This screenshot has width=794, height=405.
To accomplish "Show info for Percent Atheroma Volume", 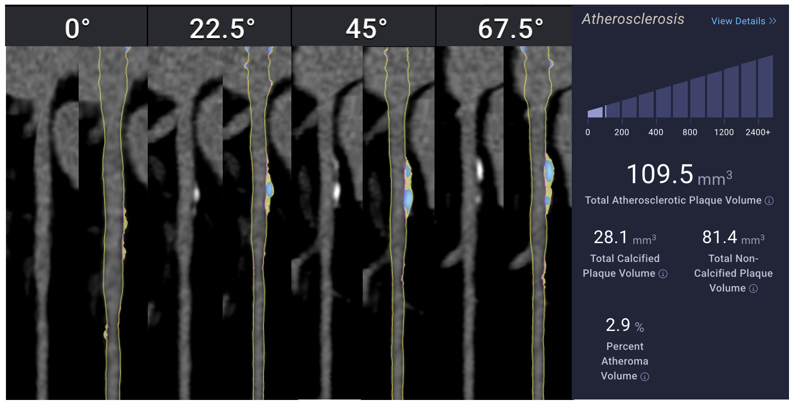I will pos(644,377).
